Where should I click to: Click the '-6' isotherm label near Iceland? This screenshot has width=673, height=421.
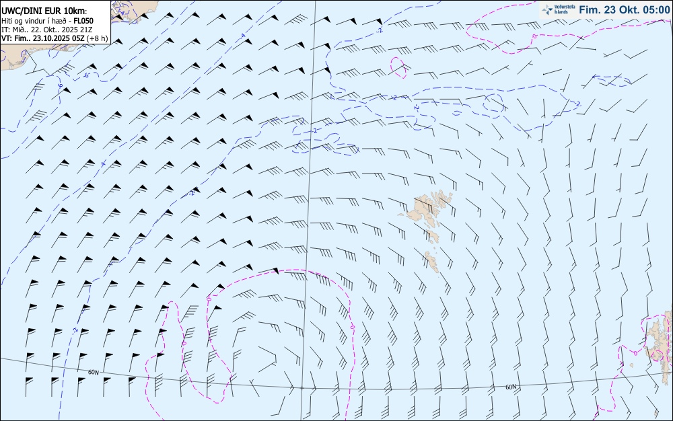(86, 75)
